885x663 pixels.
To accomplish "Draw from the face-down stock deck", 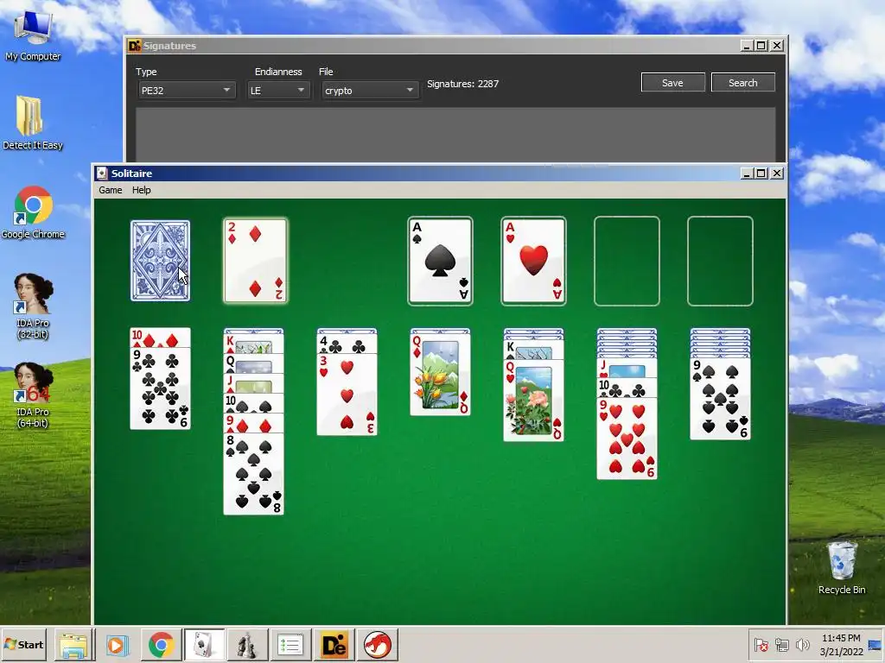I will pos(160,261).
